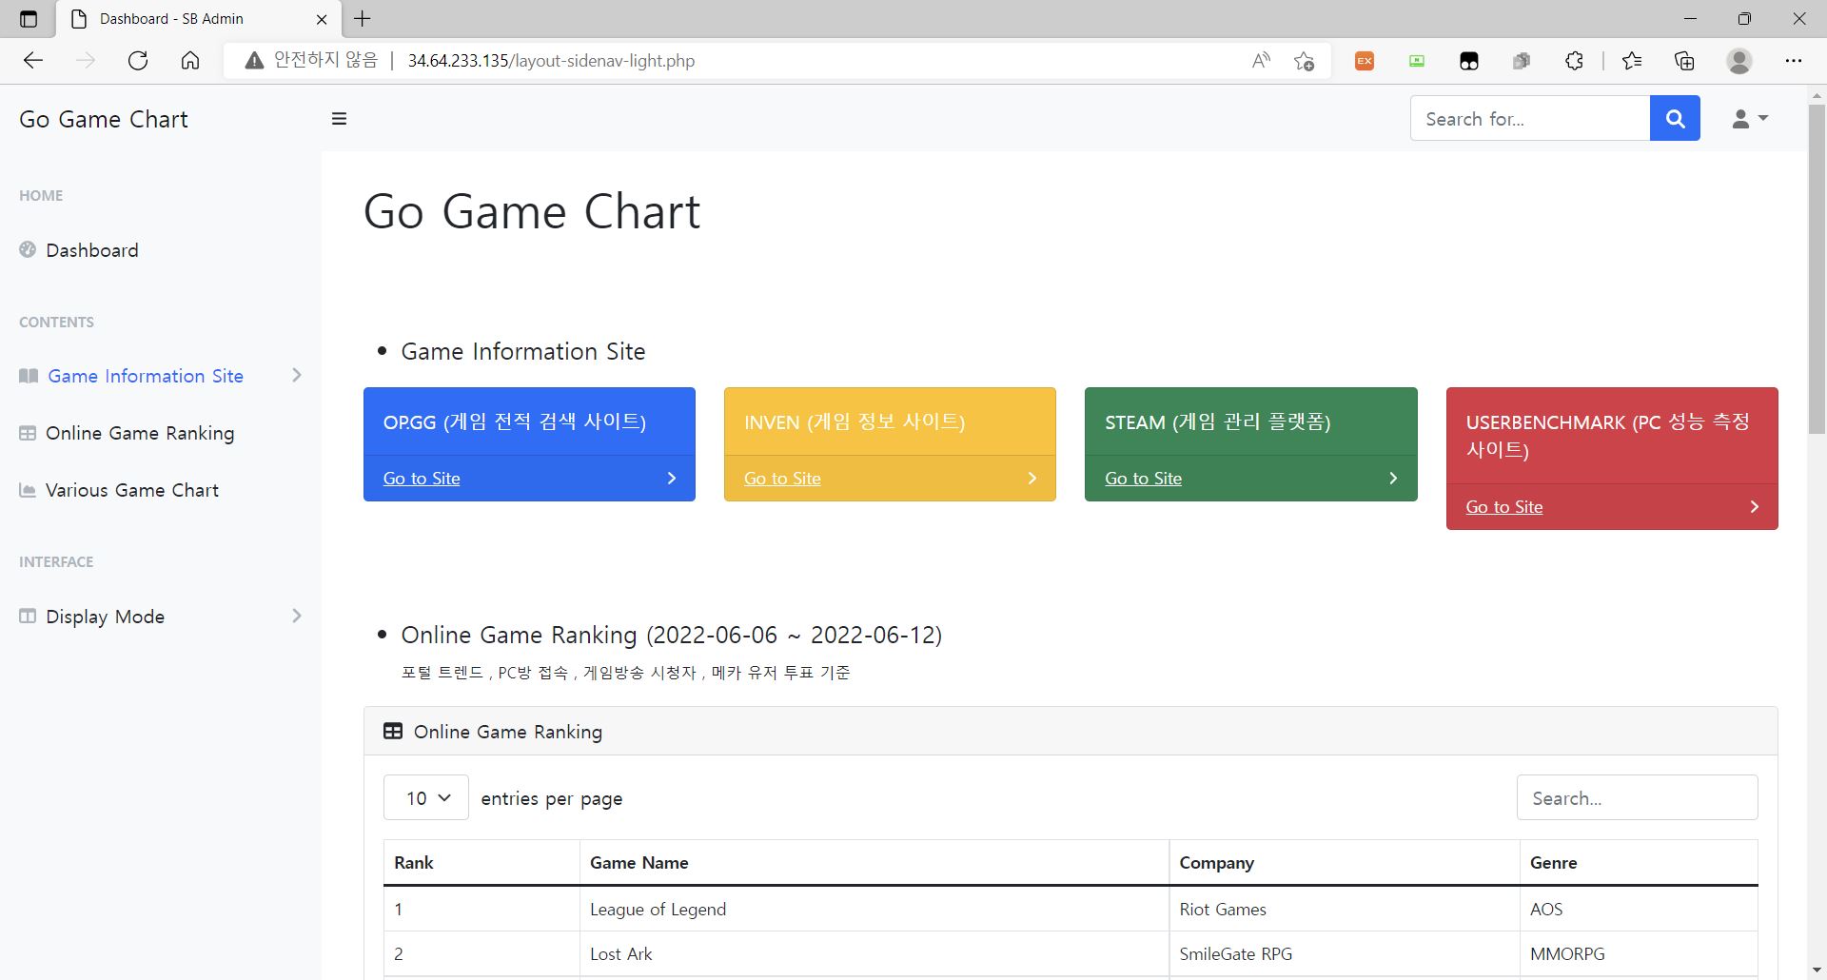Open the favorites list icon
Screen dimensions: 1827x980
pos(1632,61)
